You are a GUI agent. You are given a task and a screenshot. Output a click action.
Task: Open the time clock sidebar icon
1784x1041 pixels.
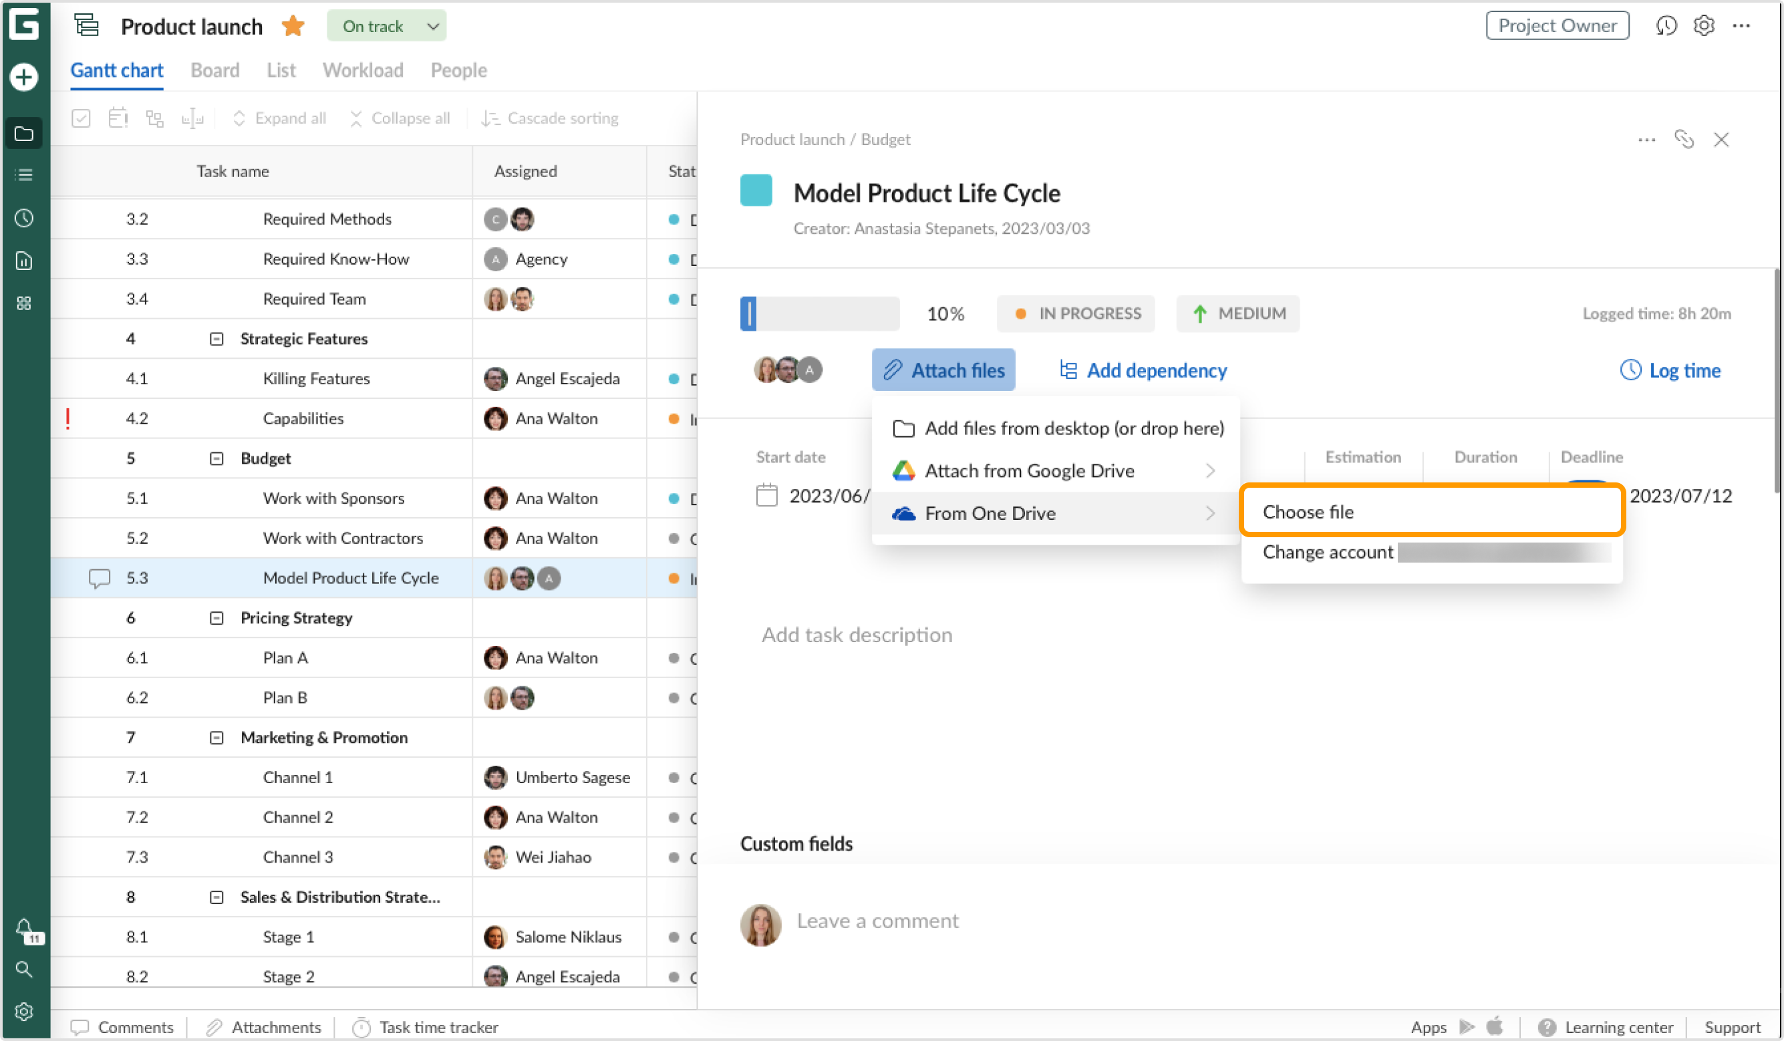click(x=24, y=218)
